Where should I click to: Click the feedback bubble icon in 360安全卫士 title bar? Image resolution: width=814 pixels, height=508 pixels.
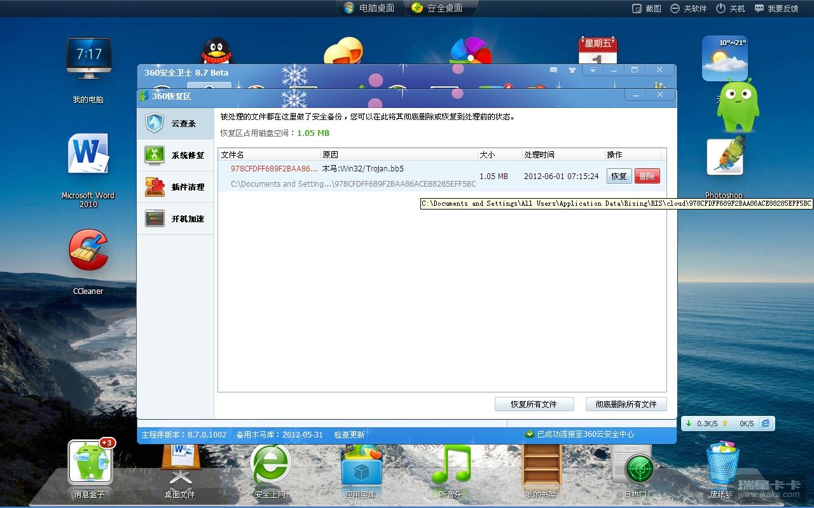[553, 70]
